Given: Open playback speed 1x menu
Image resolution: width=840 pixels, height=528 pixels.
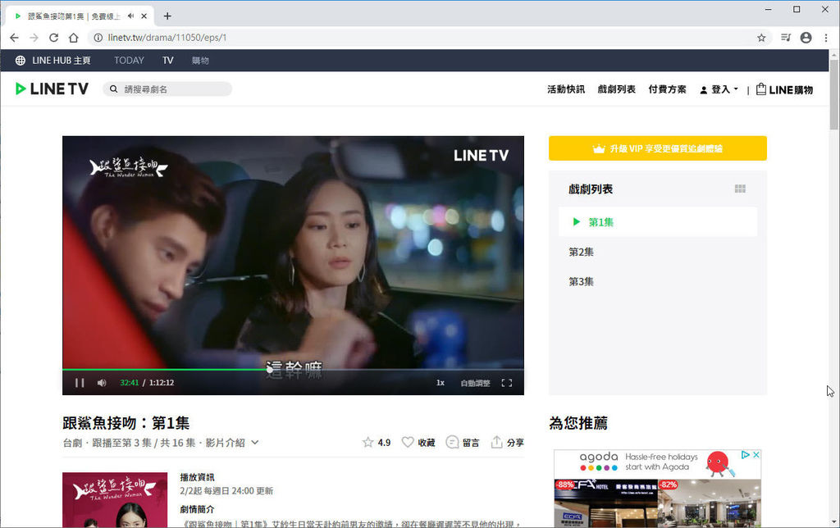Looking at the screenshot, I should 441,382.
